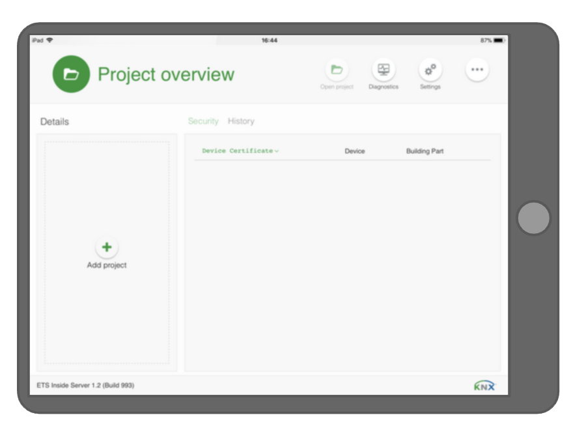The width and height of the screenshot is (573, 430).
Task: Sort entries by the Device column header
Action: 354,151
